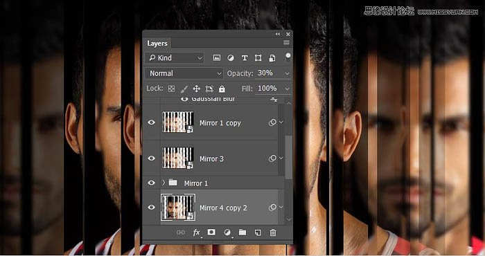This screenshot has height=256, width=485.
Task: Create a new layer icon
Action: [x=258, y=232]
